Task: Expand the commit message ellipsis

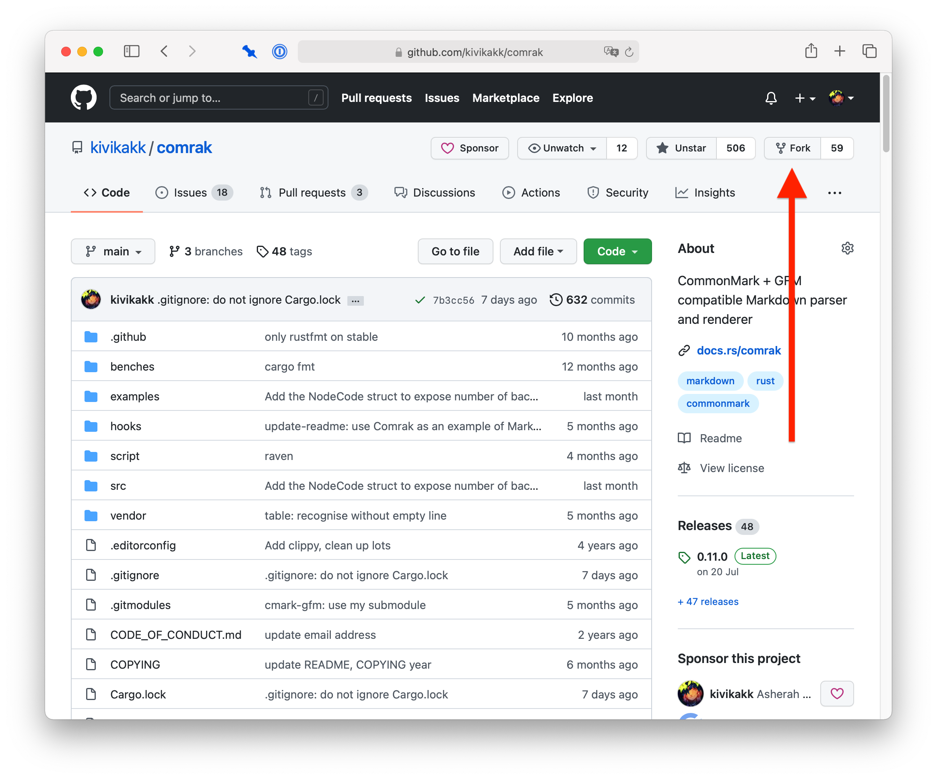Action: pos(355,300)
